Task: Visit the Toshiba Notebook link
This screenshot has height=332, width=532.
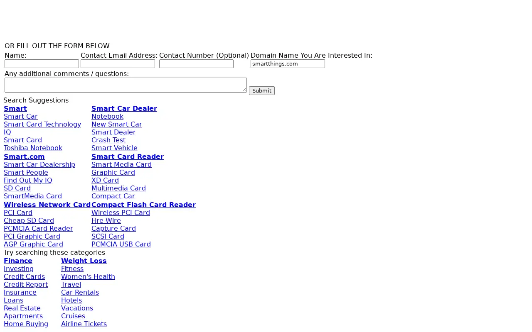Action: pyautogui.click(x=33, y=148)
